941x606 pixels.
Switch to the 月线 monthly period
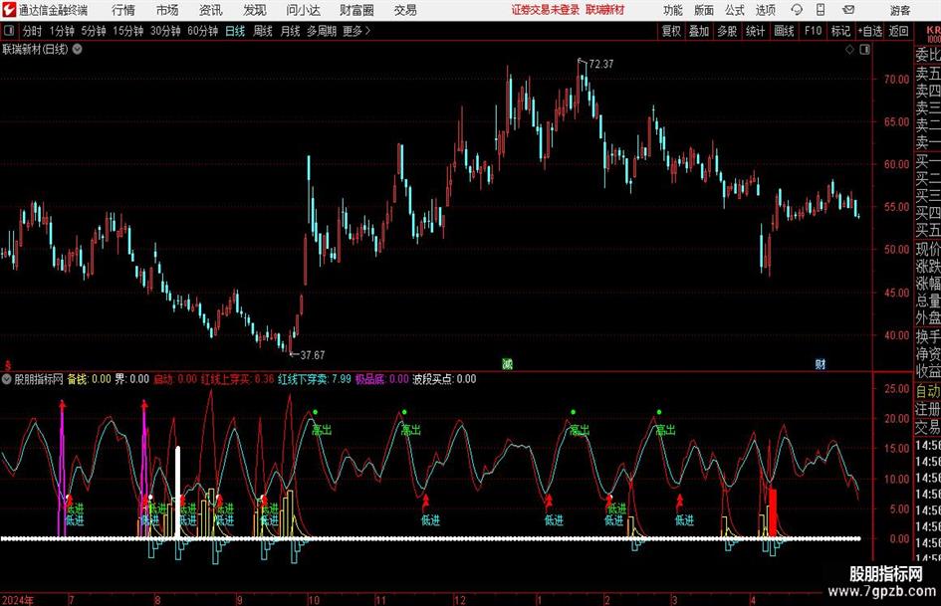290,31
